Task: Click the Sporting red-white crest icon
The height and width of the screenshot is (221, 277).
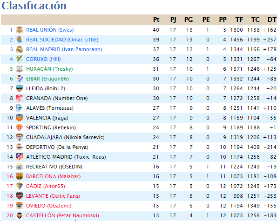Action: point(20,127)
